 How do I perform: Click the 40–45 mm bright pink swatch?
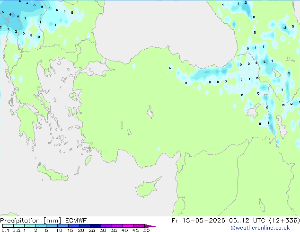[128, 226]
